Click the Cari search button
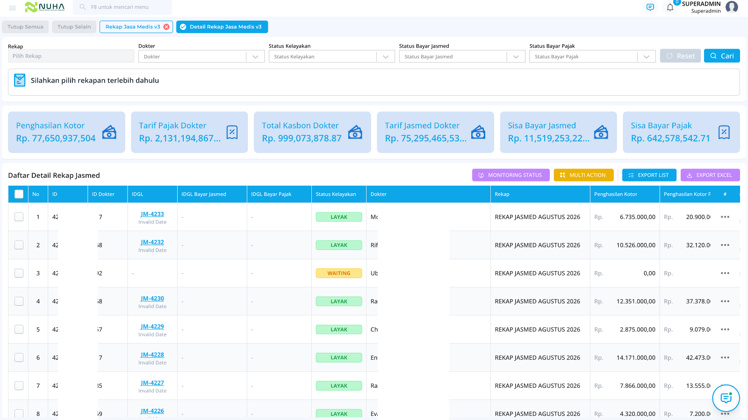The height and width of the screenshot is (420, 748). pyautogui.click(x=722, y=56)
